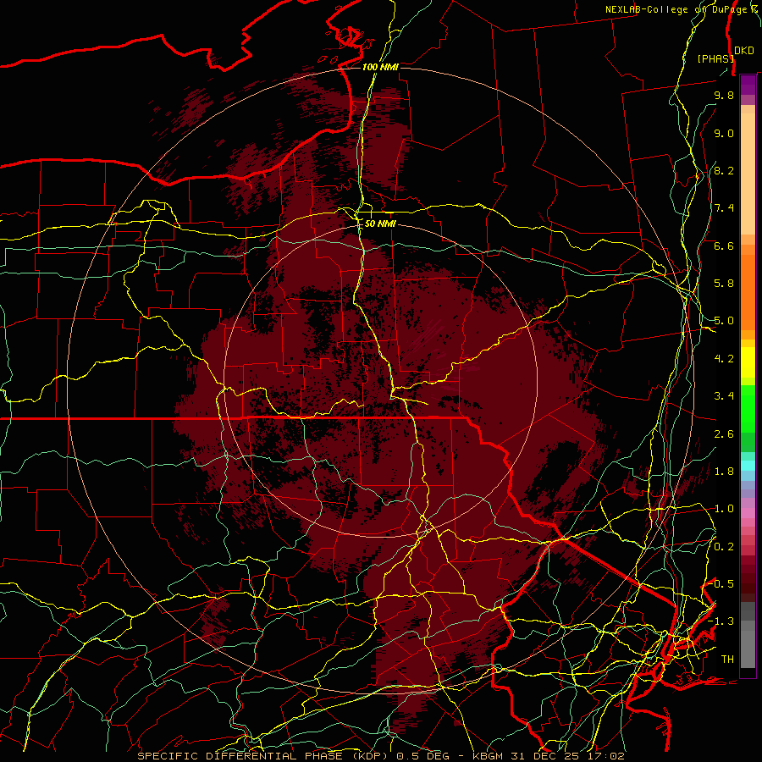Click the 7.4 value on the scale
The height and width of the screenshot is (762, 762).
[x=724, y=208]
